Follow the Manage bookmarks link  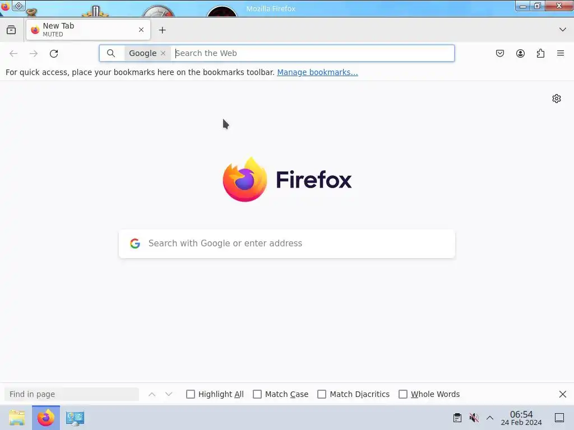pos(317,72)
